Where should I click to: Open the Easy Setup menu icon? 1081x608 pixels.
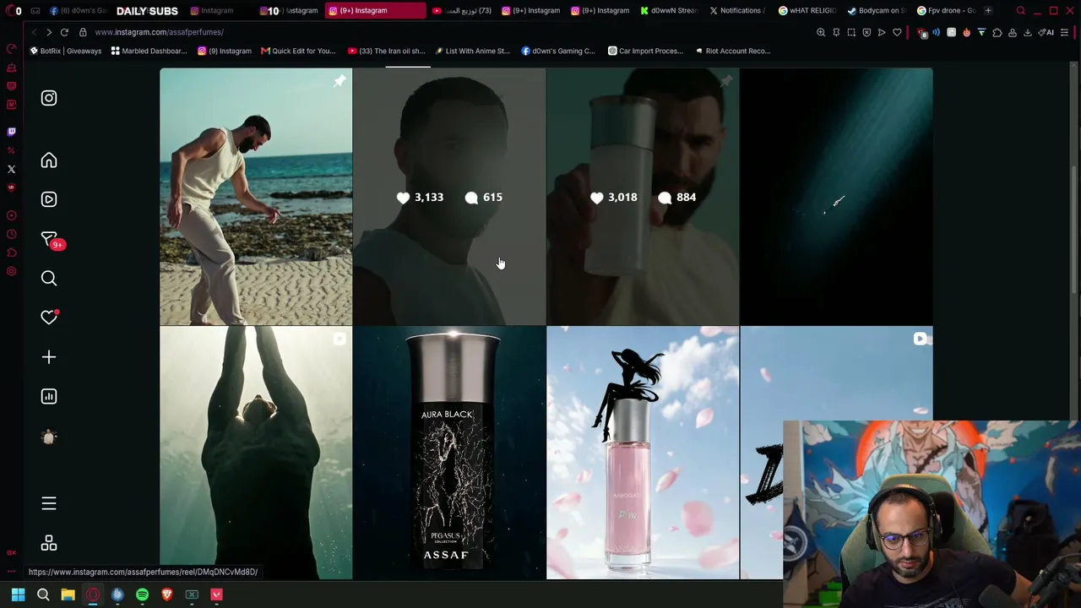[1065, 32]
